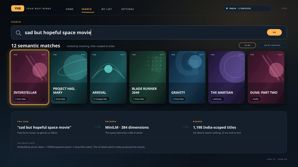
Task: Click Netflix badge on Dune: Part Two
Action: coord(255,99)
